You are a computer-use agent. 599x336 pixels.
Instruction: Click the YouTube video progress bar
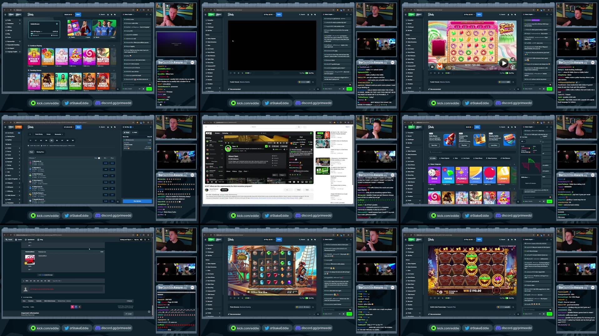click(259, 180)
